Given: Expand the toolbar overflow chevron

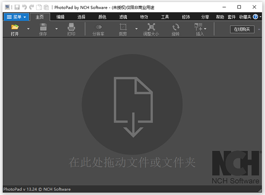Looking at the screenshot, I should (259, 29).
